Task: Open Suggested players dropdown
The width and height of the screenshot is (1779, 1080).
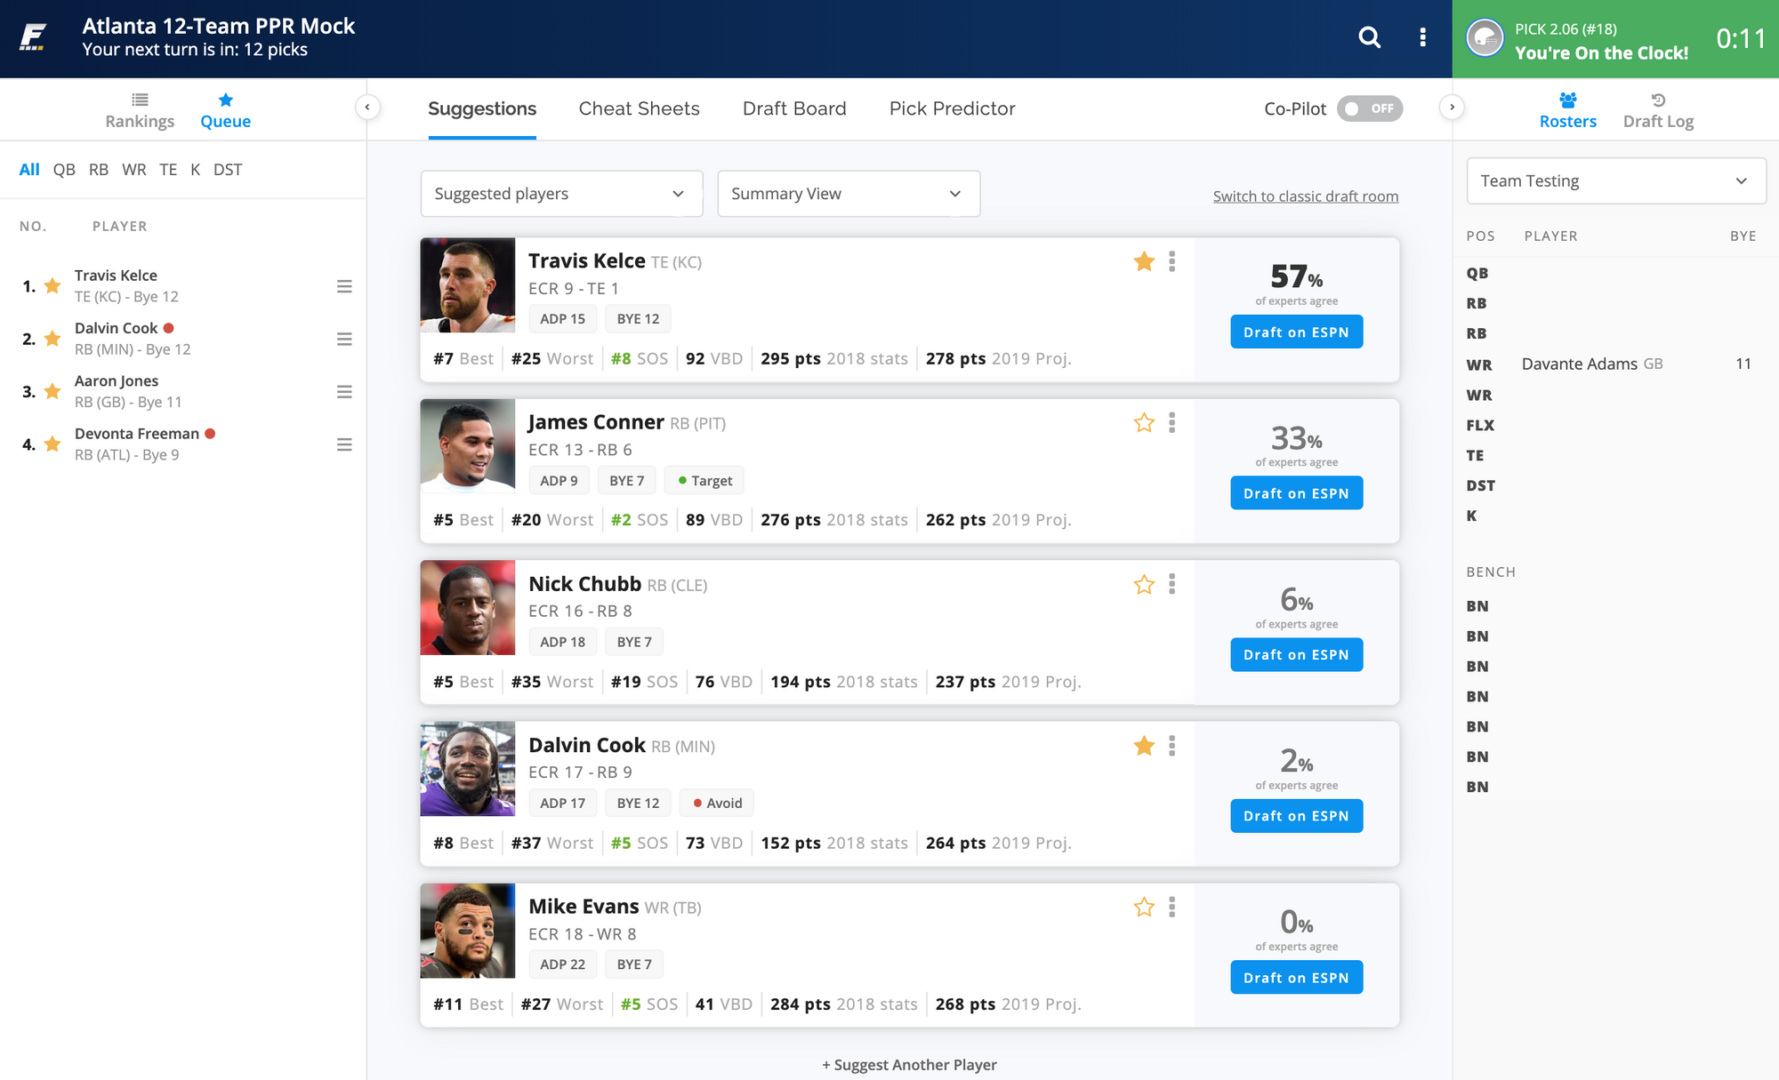Action: pos(561,194)
